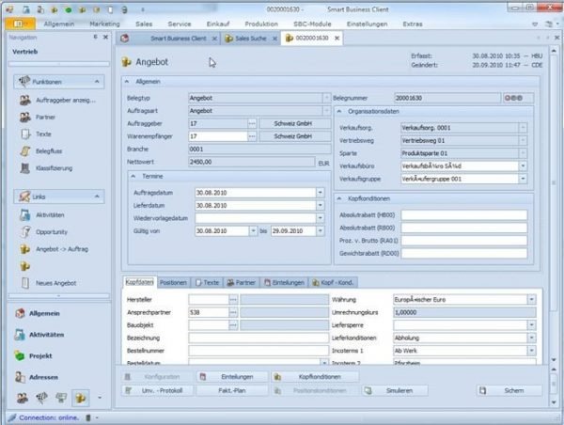Image resolution: width=564 pixels, height=425 pixels.
Task: Open Lieferdatum date dropdown
Action: [x=321, y=206]
